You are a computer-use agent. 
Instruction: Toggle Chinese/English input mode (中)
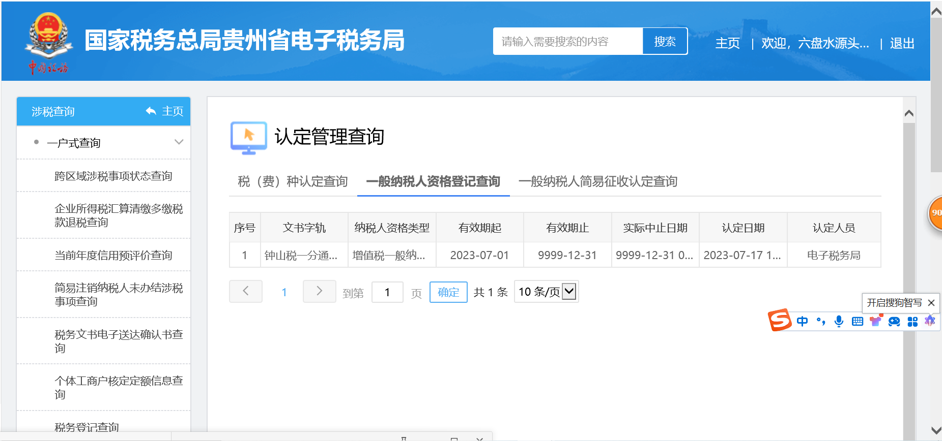803,321
